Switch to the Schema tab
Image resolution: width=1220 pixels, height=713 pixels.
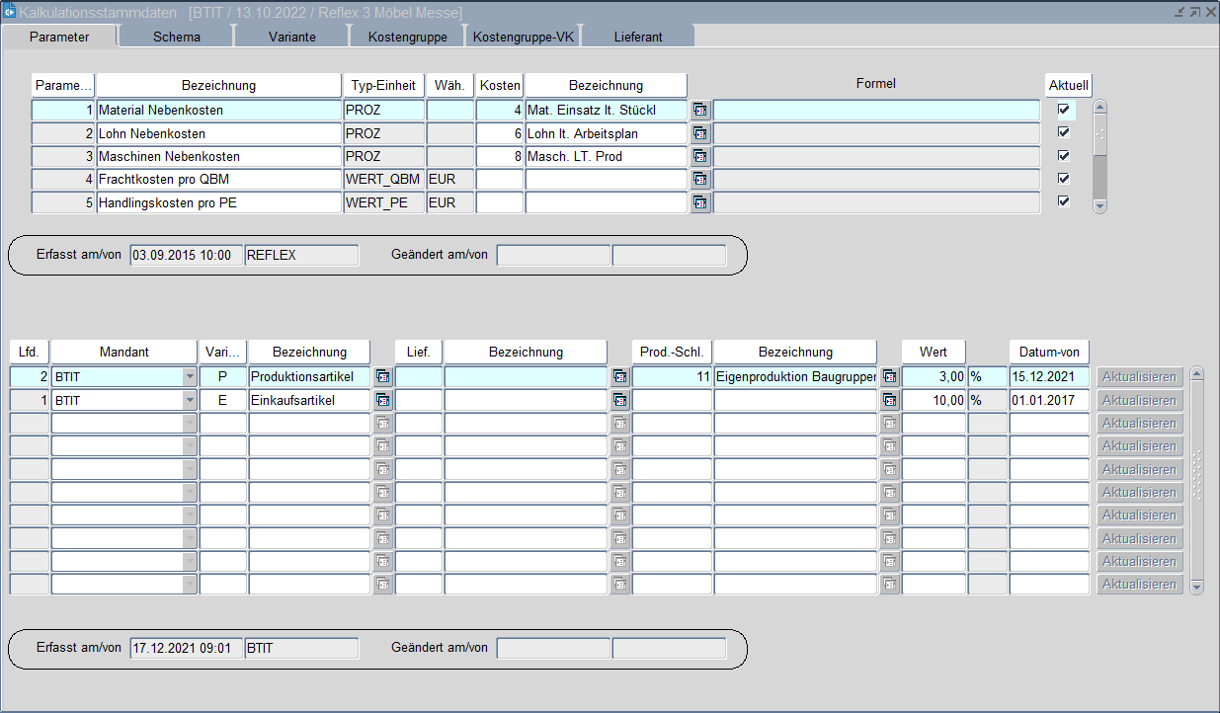point(177,37)
